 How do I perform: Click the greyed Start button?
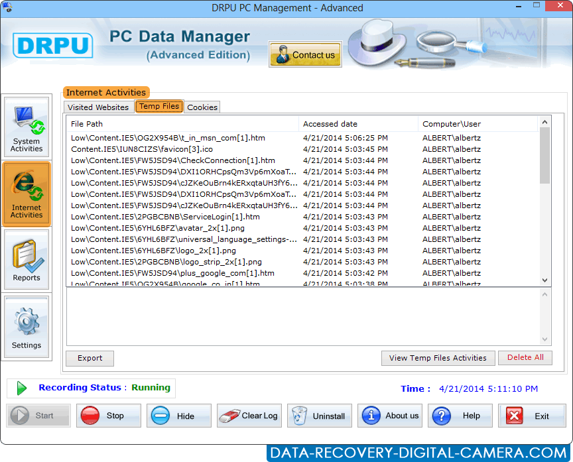tap(38, 416)
